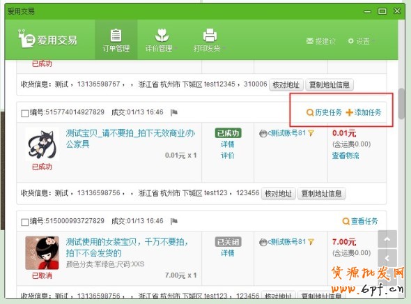
Task: Click 详情 under 已关闭 status
Action: (228, 253)
